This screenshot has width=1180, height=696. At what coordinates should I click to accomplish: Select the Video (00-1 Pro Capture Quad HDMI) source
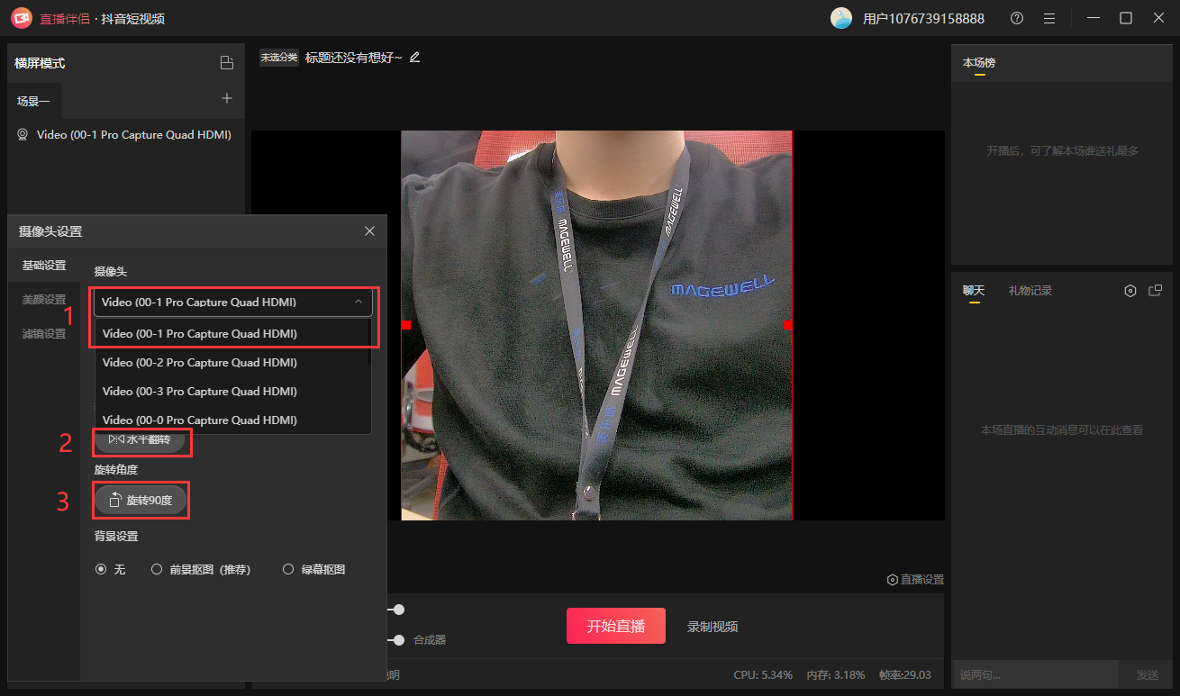126,135
